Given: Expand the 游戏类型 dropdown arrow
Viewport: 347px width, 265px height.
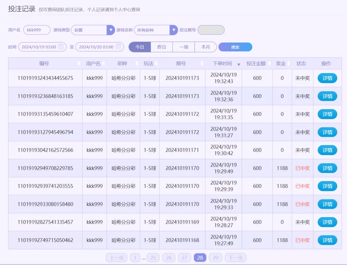Looking at the screenshot, I should [111, 30].
